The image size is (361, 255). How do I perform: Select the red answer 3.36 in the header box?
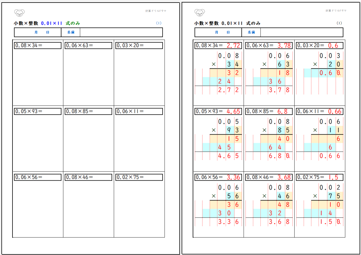233,177
